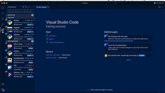Refresh the extensions list
165x93 pixels.
tap(26, 7)
